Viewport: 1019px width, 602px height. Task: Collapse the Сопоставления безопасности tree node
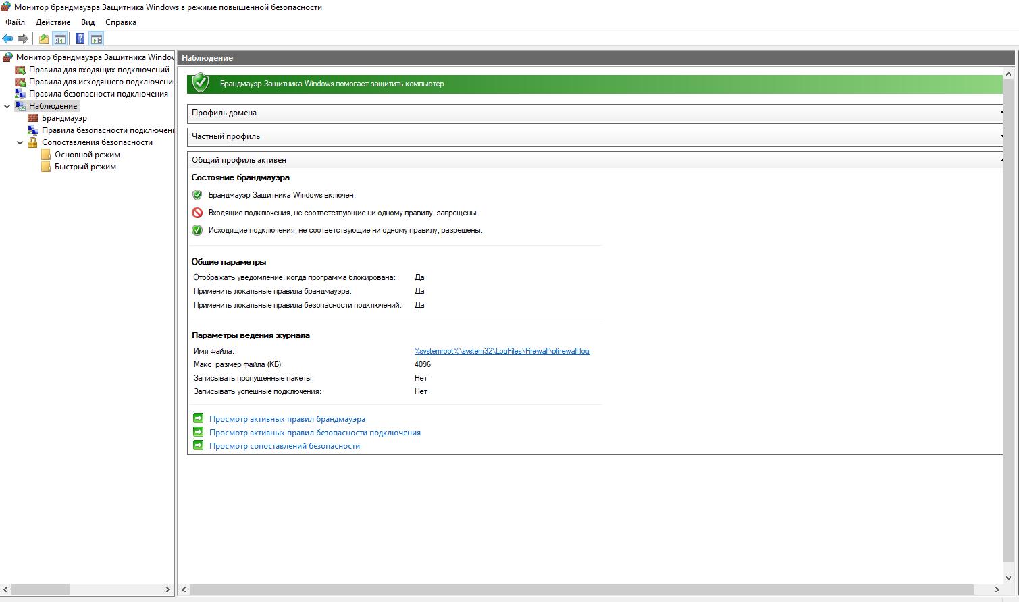pyautogui.click(x=20, y=142)
